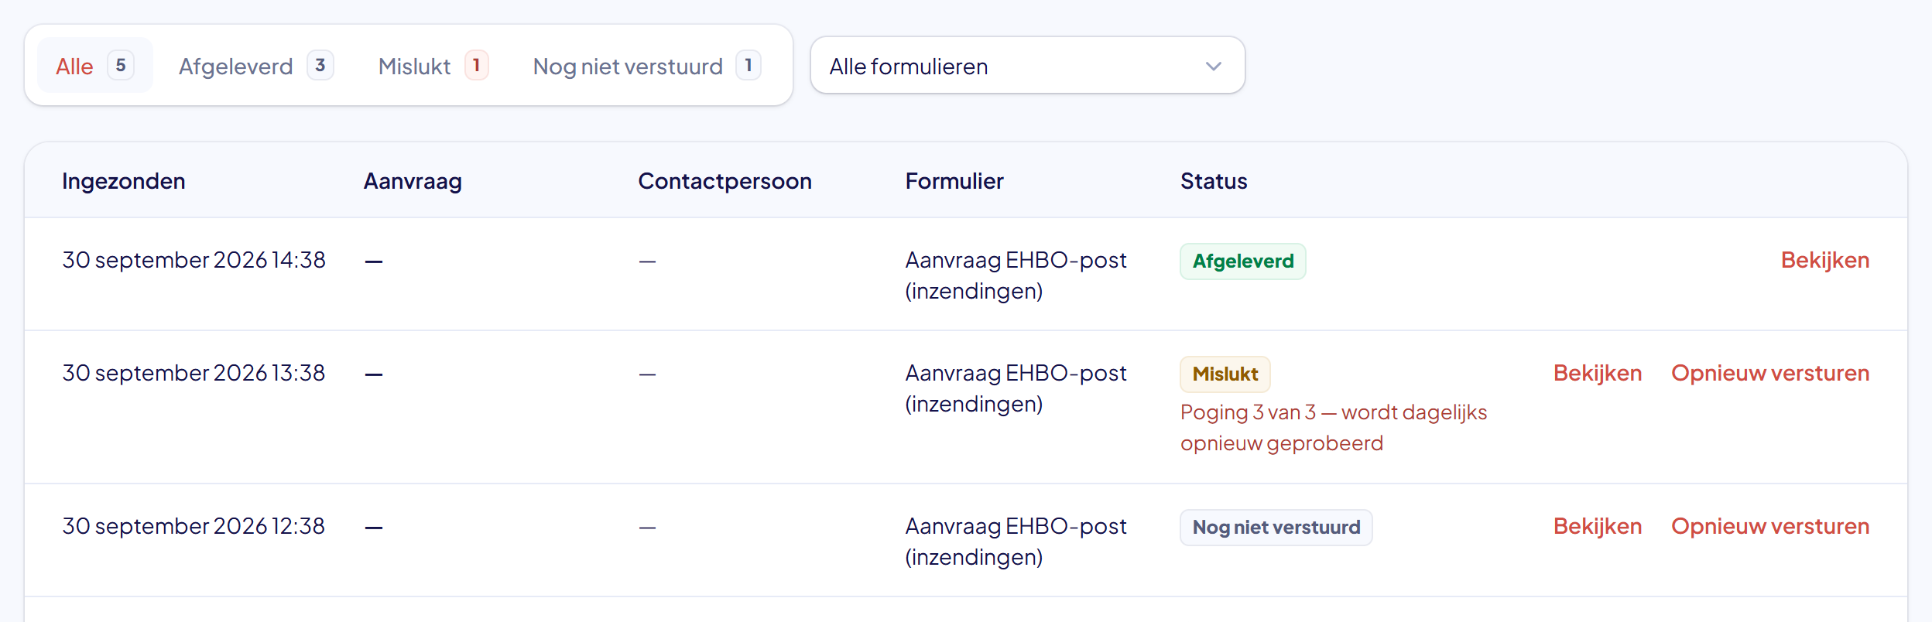Resend the 12:38 unsent submission
Screen dimensions: 1932x622
1769,526
